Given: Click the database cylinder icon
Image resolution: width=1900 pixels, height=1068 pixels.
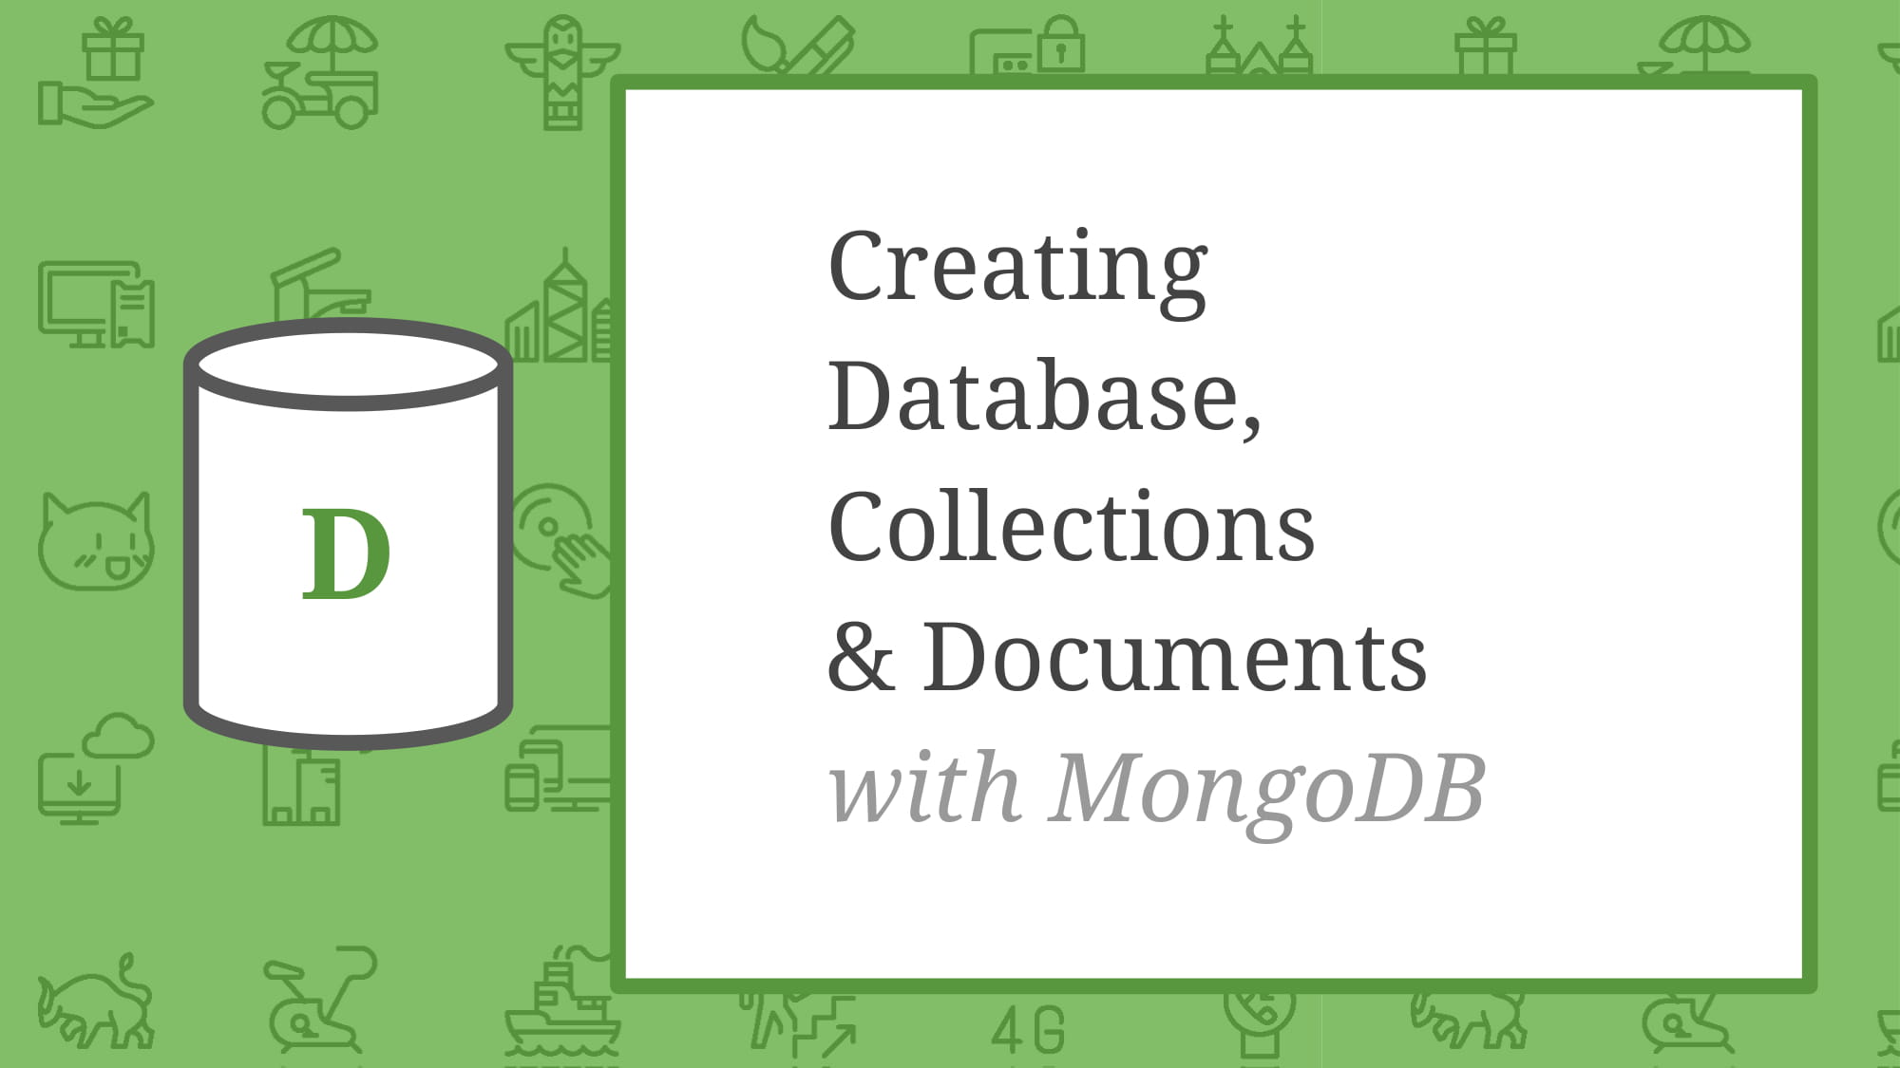Looking at the screenshot, I should [x=346, y=534].
